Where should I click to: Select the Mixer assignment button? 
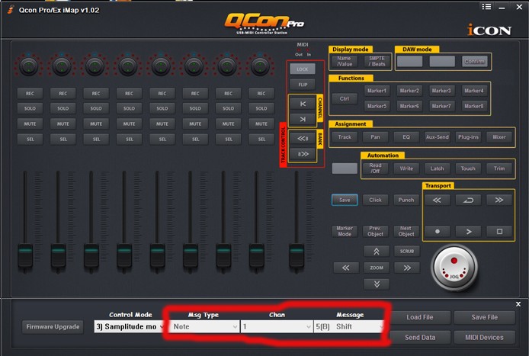tap(499, 137)
